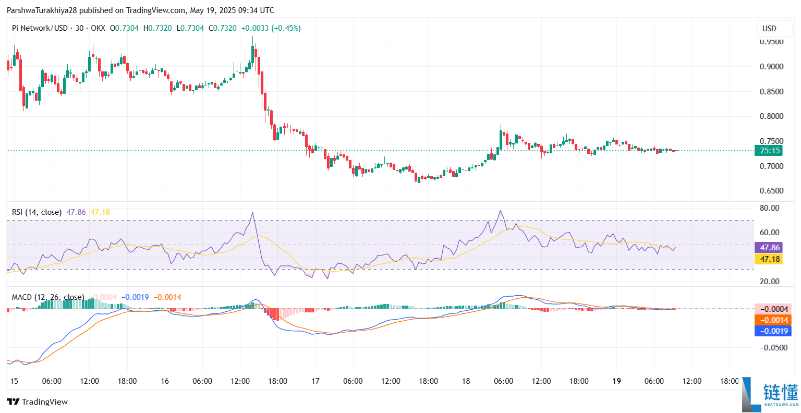Image resolution: width=801 pixels, height=413 pixels.
Task: Click the pink -0.0004 MACD histogram badge
Action: tap(772, 309)
